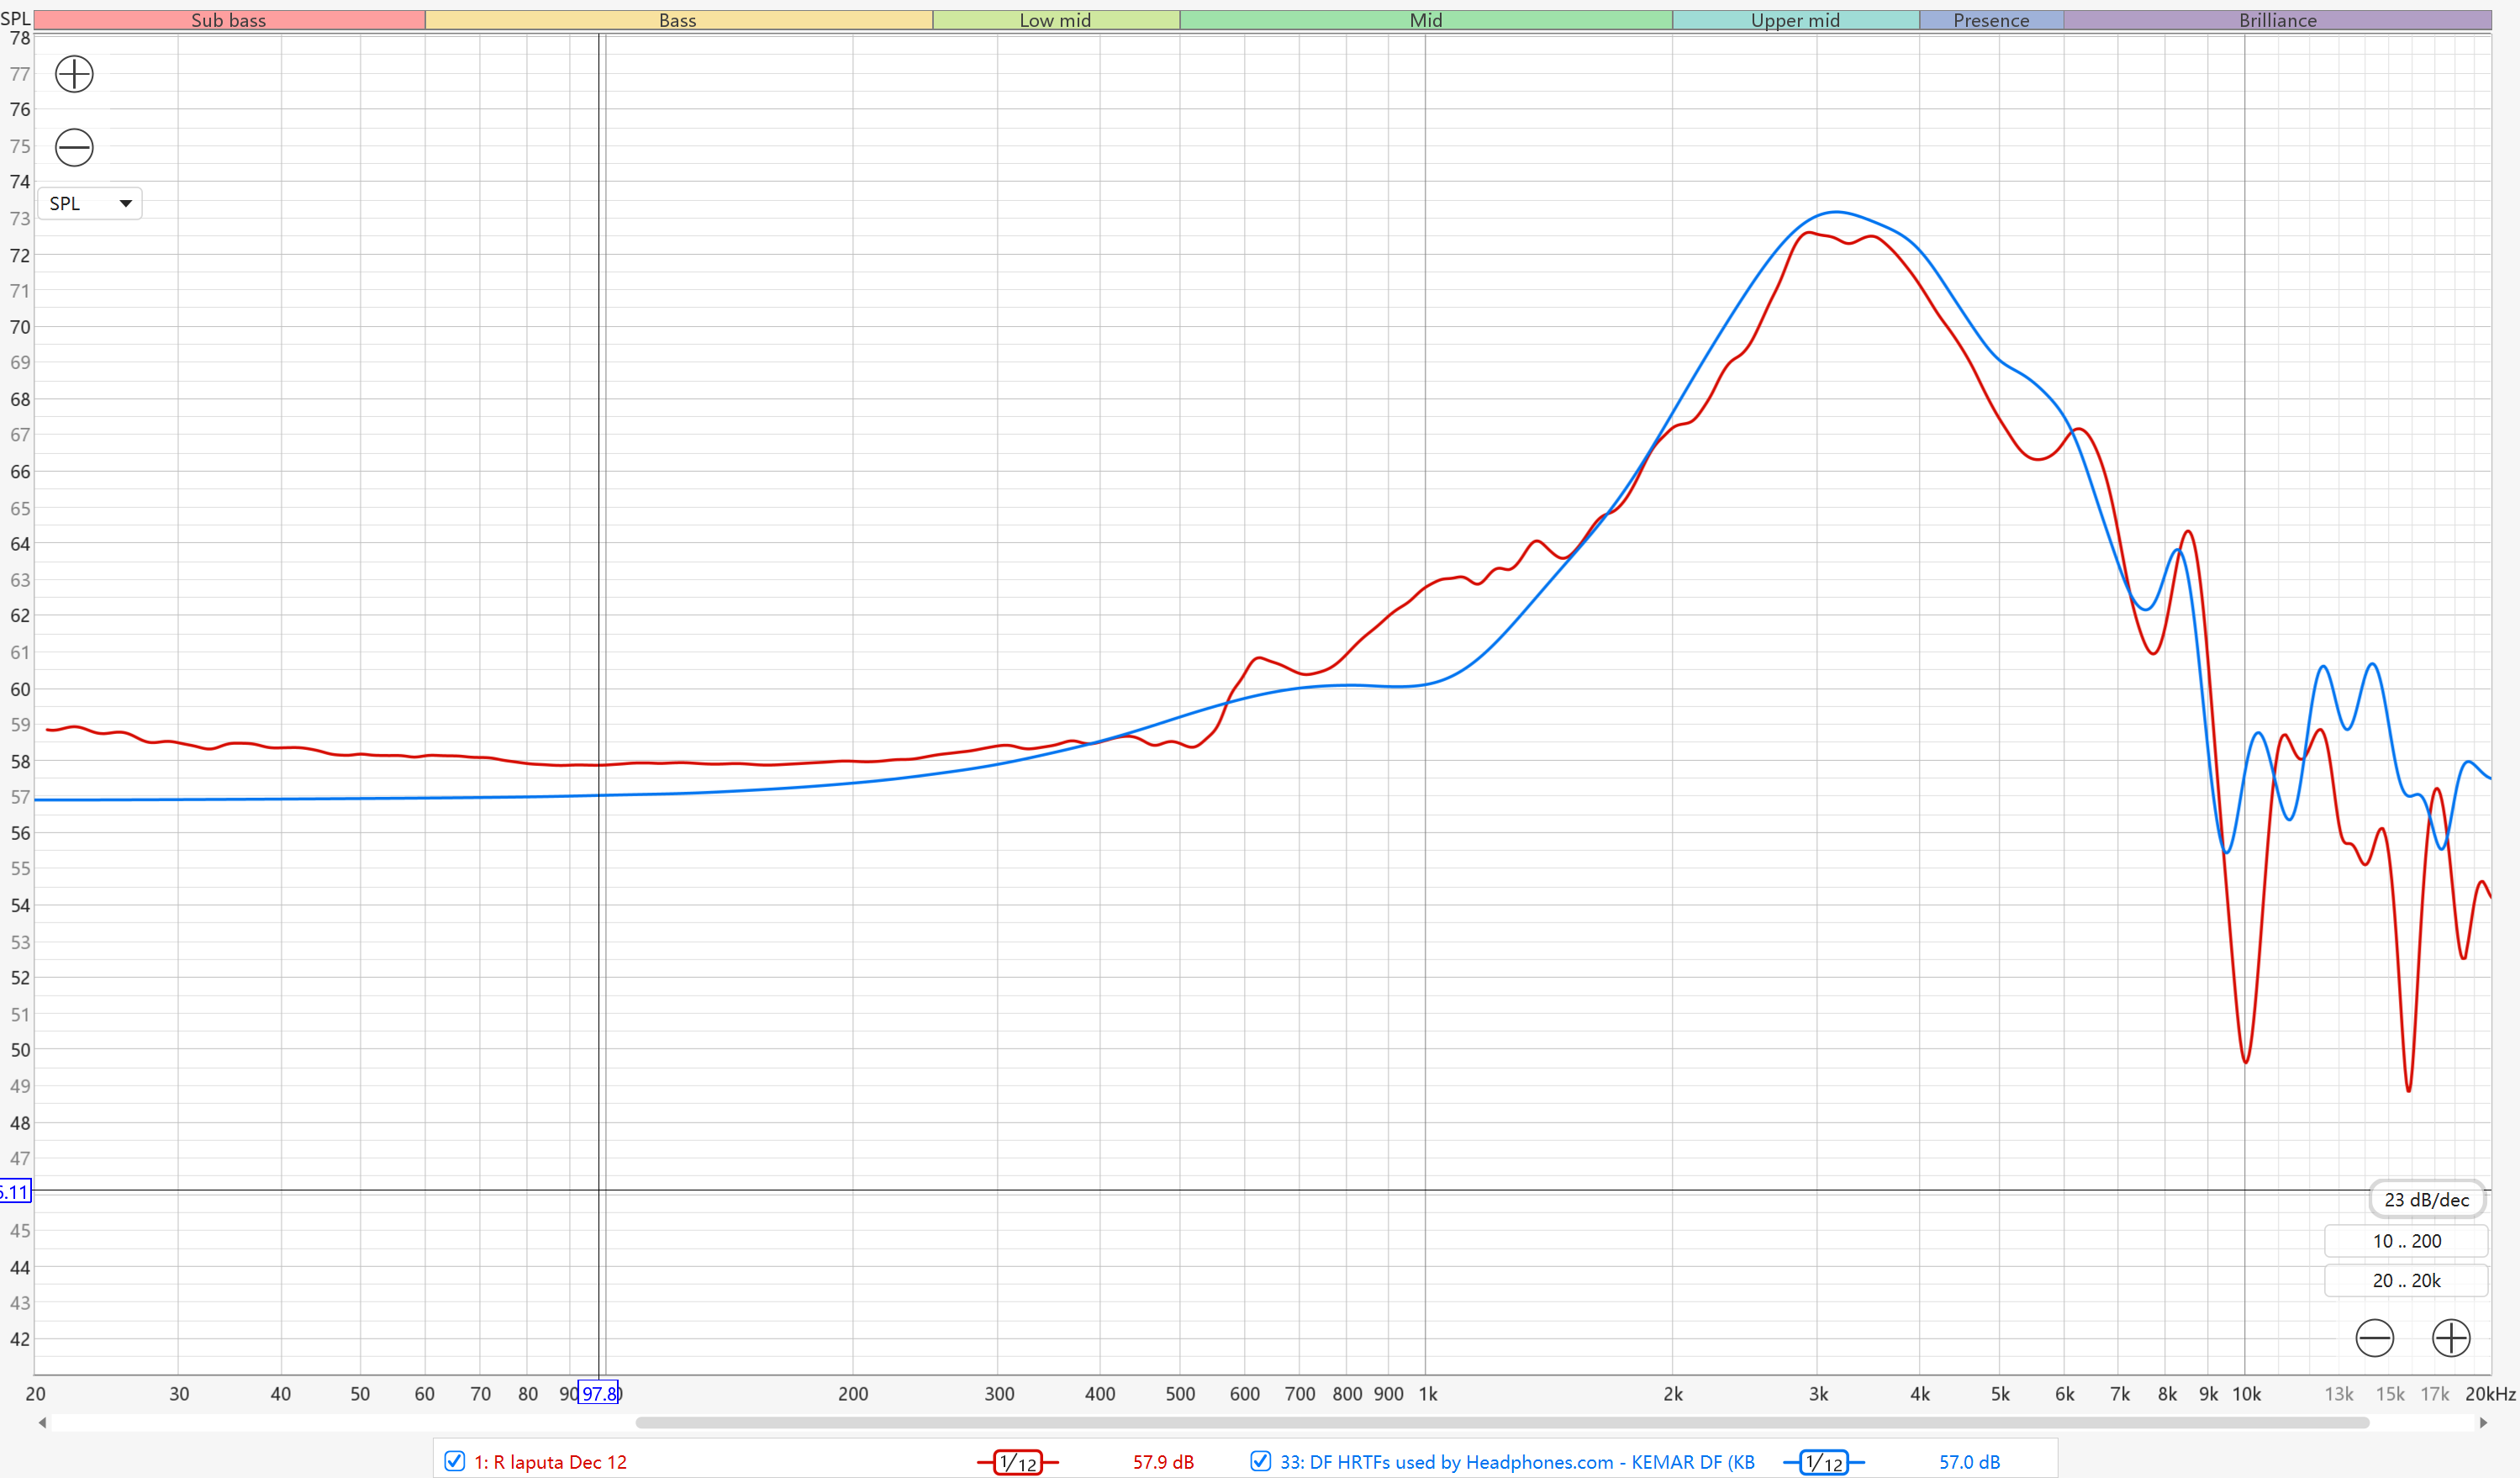
Task: Click the 97.8 frequency cursor field
Action: click(x=600, y=1393)
